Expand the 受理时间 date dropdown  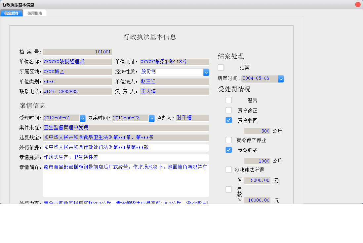click(82, 118)
